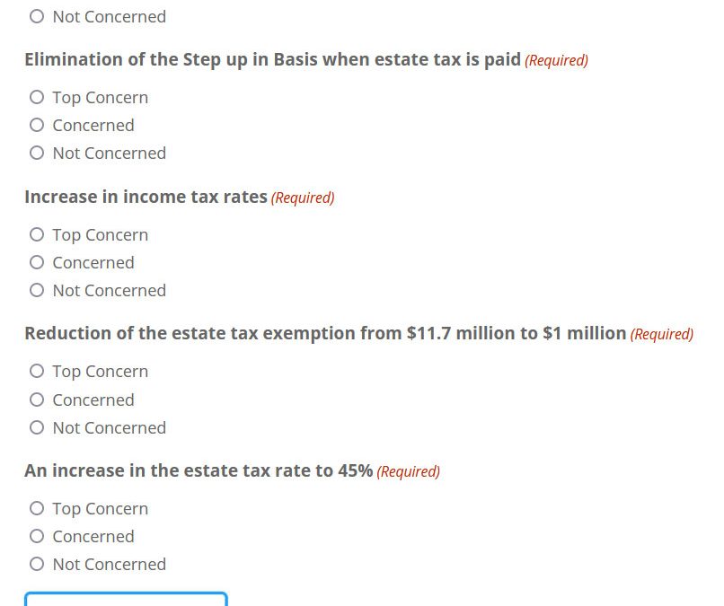Click the Not Concerned label under 45% estate tax
The image size is (724, 606).
(x=110, y=565)
